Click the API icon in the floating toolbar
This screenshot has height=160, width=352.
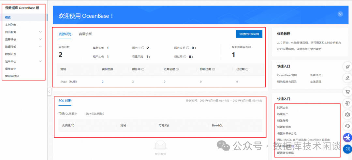click(x=347, y=103)
